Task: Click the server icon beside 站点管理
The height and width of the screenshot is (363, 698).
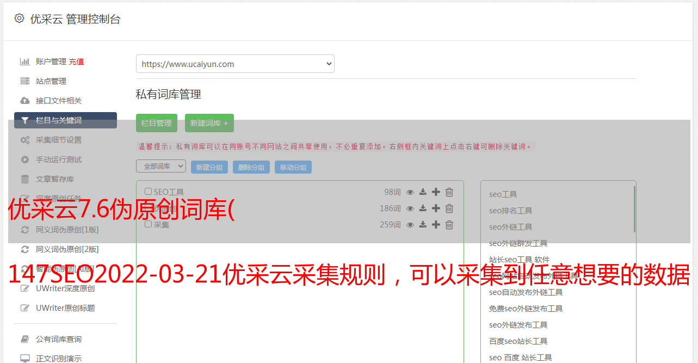Action: pyautogui.click(x=25, y=81)
